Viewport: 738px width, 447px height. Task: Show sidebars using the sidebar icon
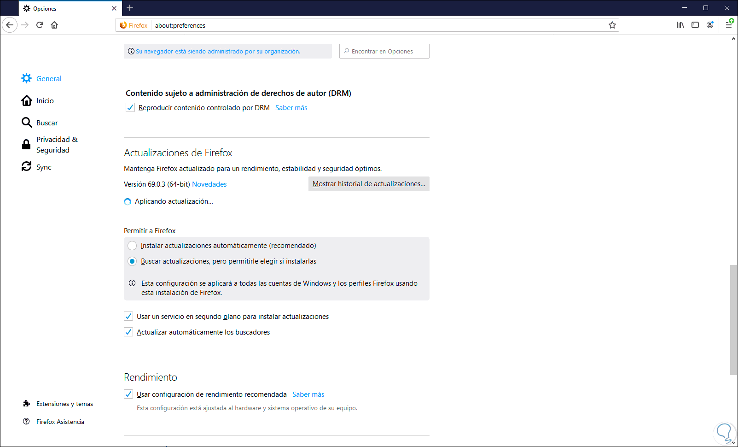tap(695, 25)
